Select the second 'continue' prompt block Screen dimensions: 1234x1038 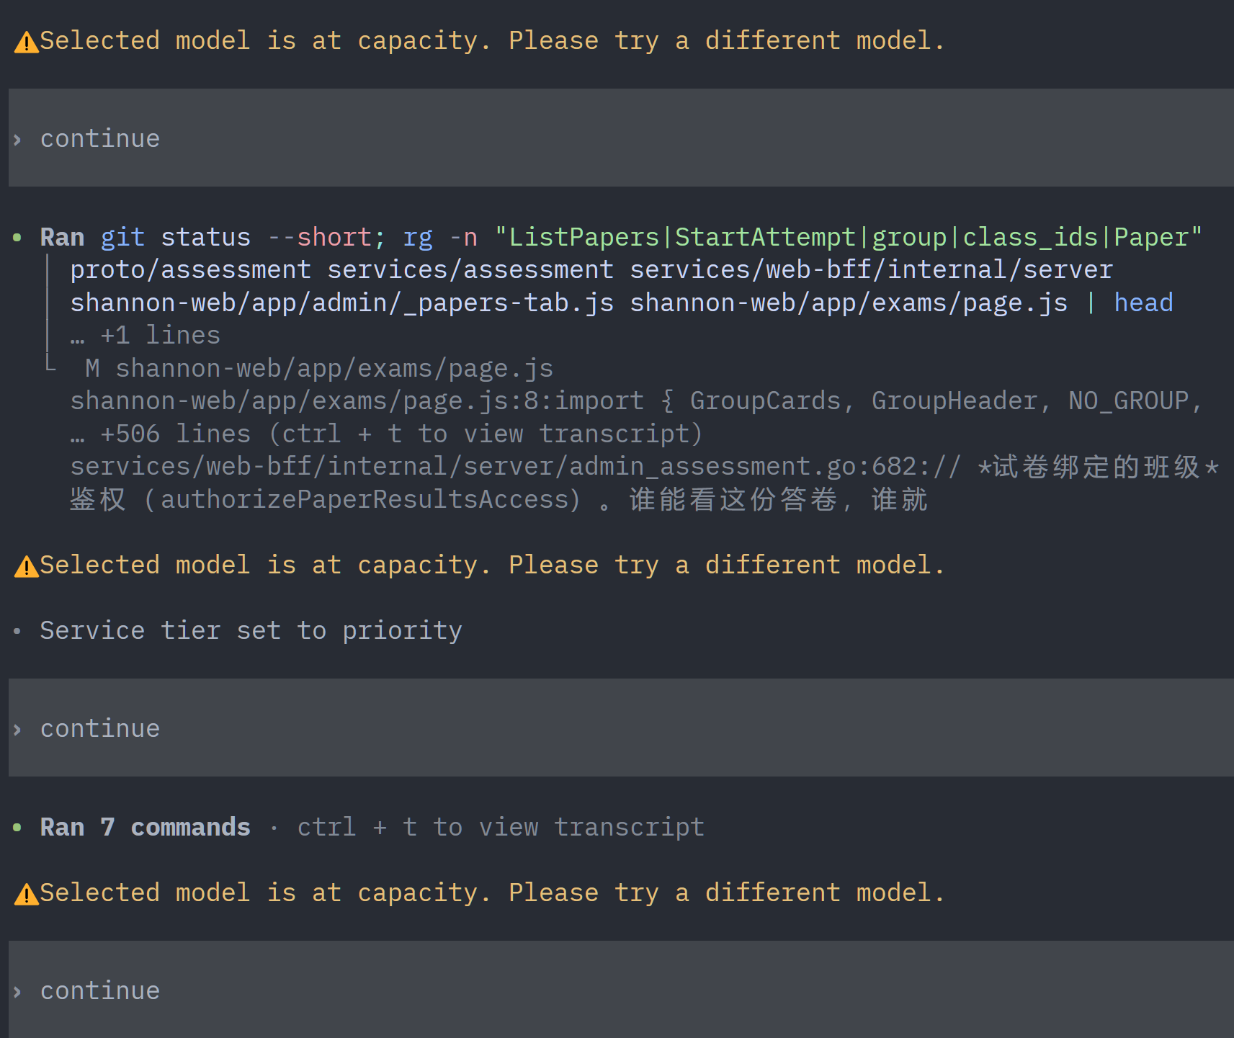621,728
